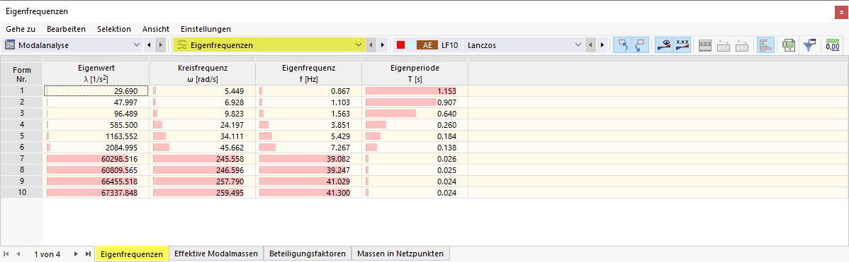This screenshot has width=849, height=262.
Task: Toggle result visibility eye icon
Action: 663,45
